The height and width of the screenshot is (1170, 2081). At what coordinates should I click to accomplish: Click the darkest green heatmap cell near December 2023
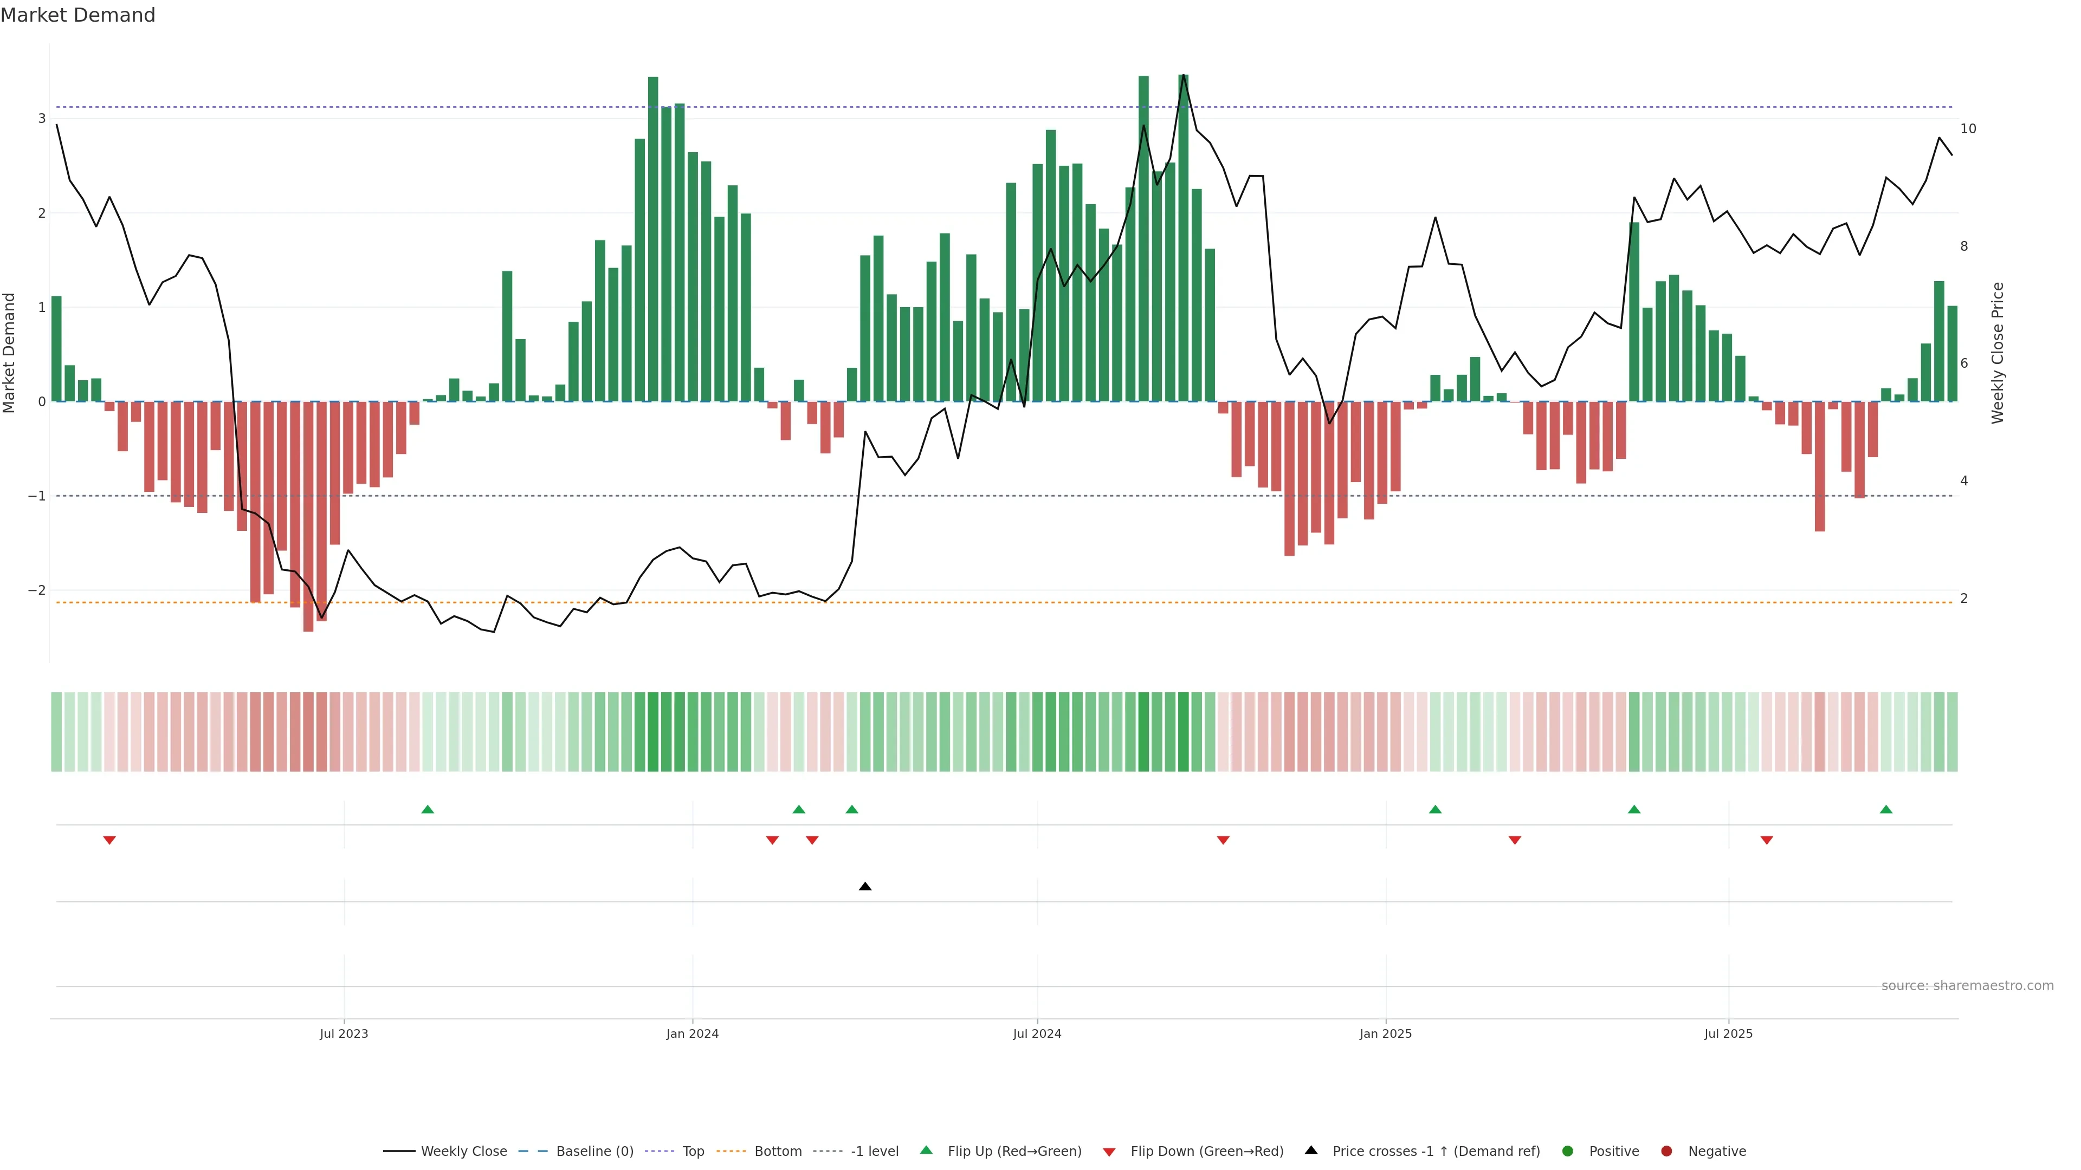(x=654, y=732)
